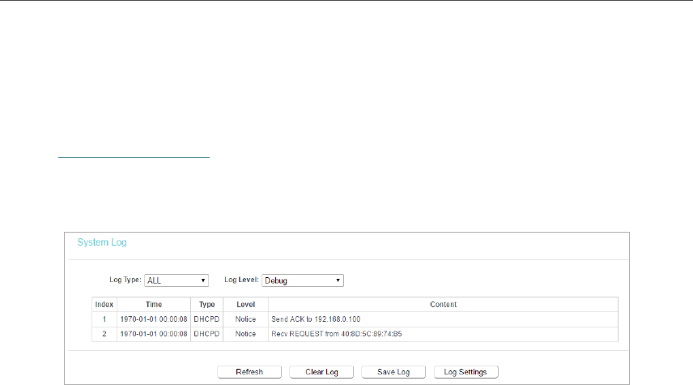Click the Refresh button
693x385 pixels.
(x=249, y=372)
